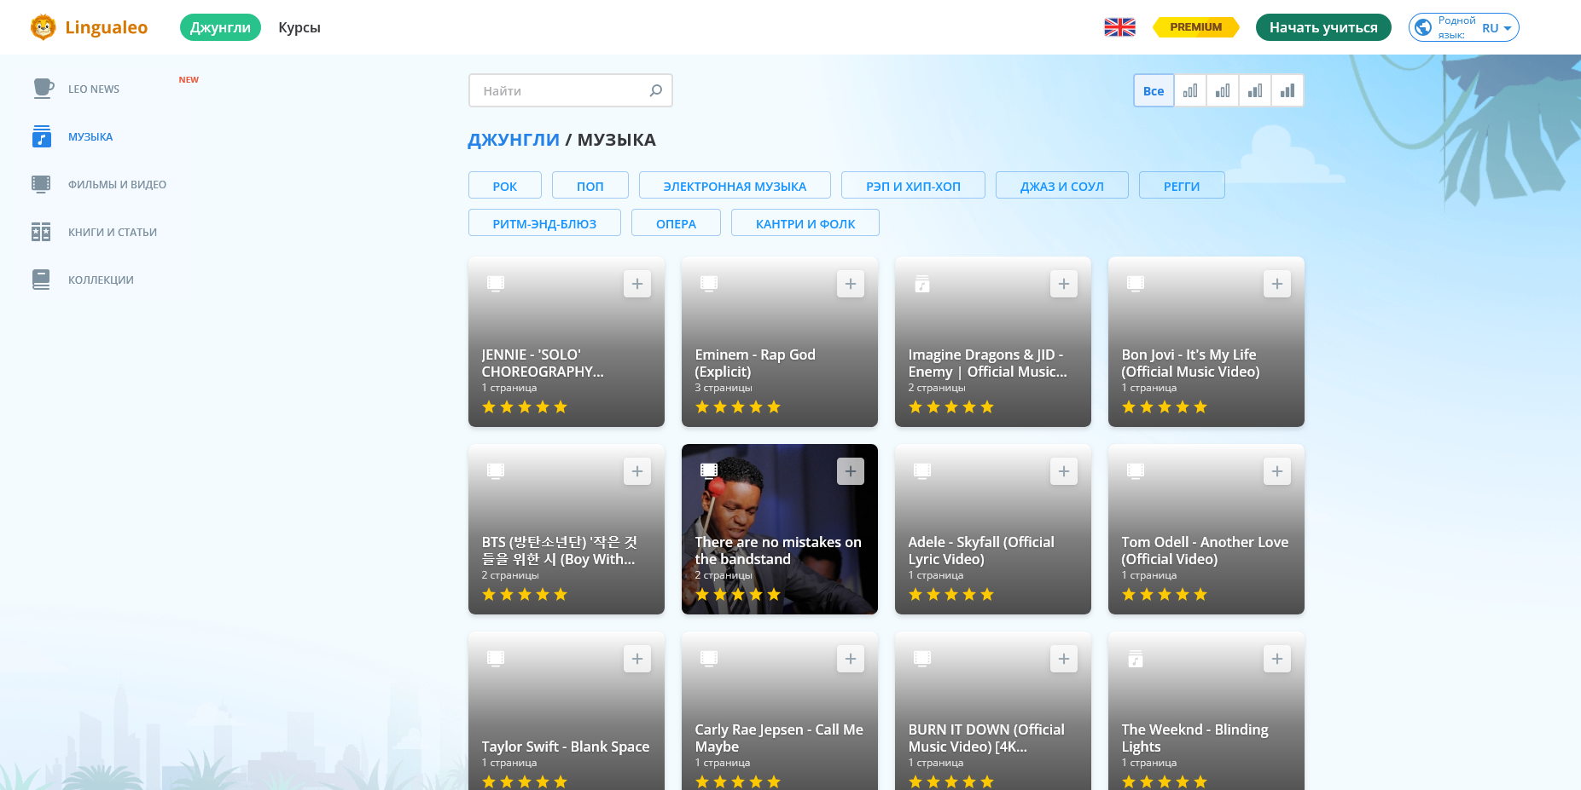The image size is (1581, 790).
Task: Add Imagine Dragons Enemy with plus button
Action: point(1064,284)
